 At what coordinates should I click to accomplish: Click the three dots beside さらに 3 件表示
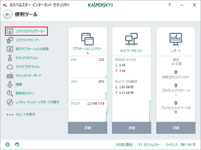(x=10, y=115)
